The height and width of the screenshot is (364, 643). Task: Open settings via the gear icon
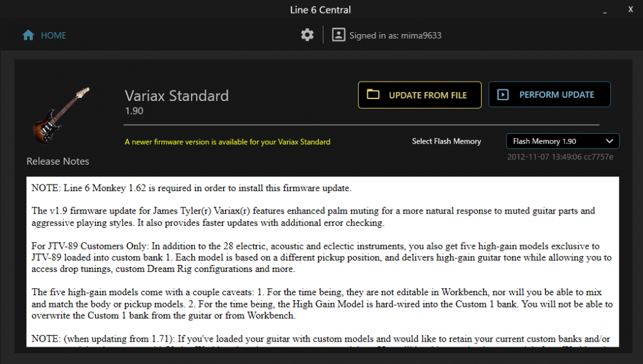[x=307, y=35]
